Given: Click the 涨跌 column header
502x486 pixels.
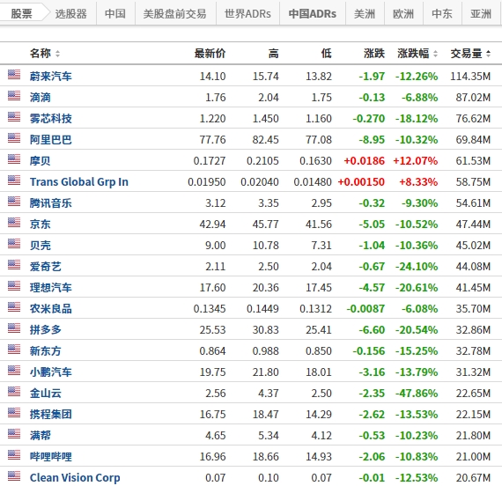Looking at the screenshot, I should [374, 54].
